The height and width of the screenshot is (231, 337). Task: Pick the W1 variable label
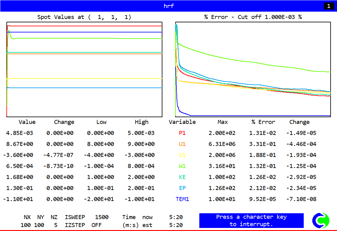(x=182, y=166)
